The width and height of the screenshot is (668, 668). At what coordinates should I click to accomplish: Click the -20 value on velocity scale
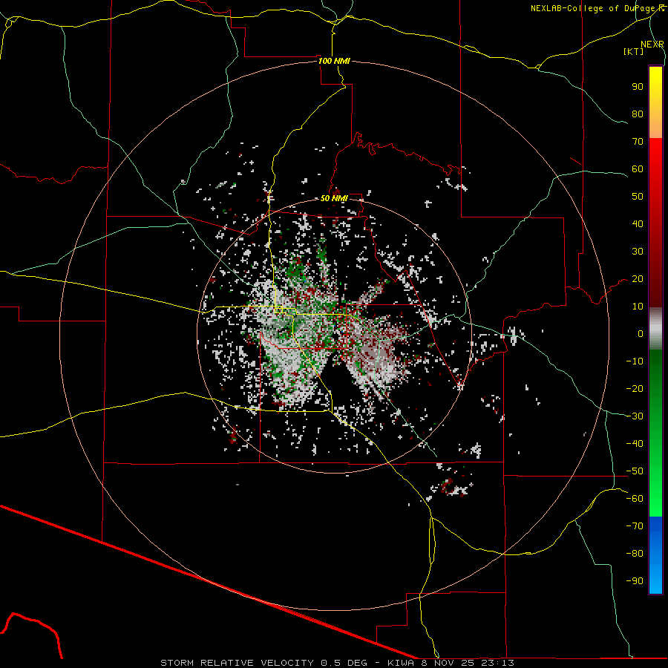coord(635,388)
